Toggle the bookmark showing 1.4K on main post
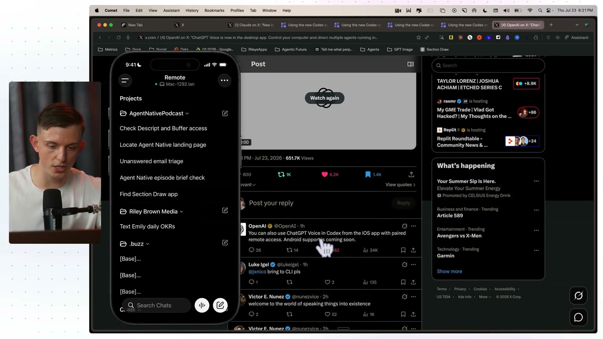The width and height of the screenshot is (603, 339). tap(373, 174)
